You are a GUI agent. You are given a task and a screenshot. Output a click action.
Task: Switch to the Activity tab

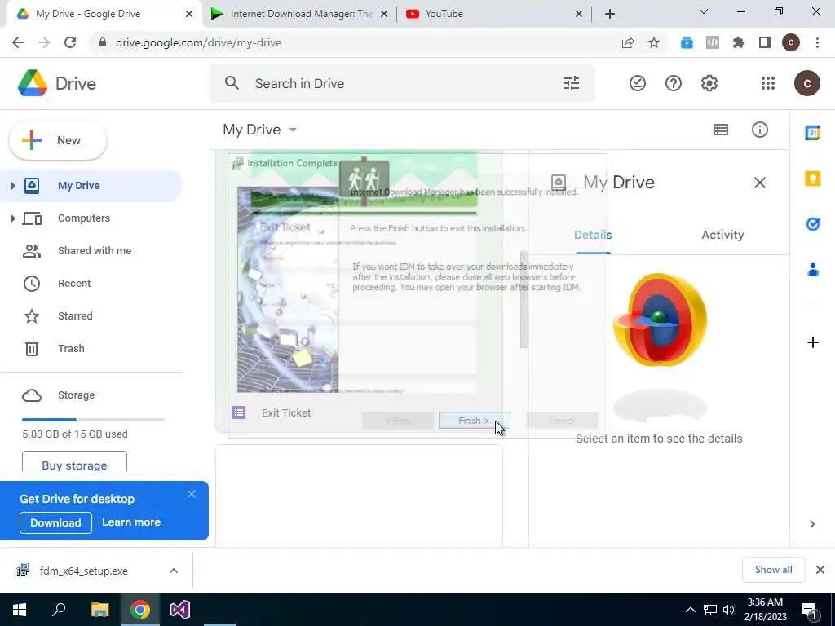point(722,235)
